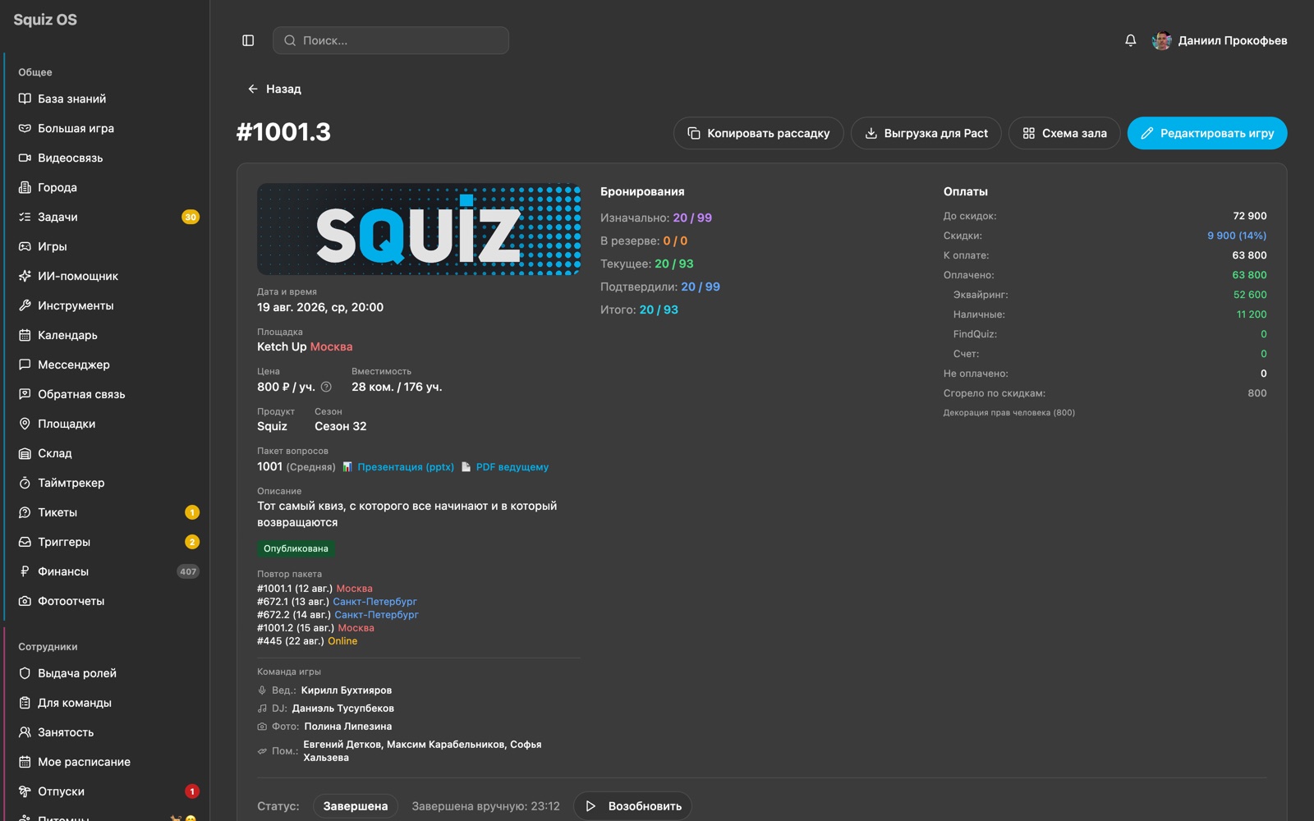Resume the game with «Возобновить»
This screenshot has height=821, width=1314.
coord(633,806)
